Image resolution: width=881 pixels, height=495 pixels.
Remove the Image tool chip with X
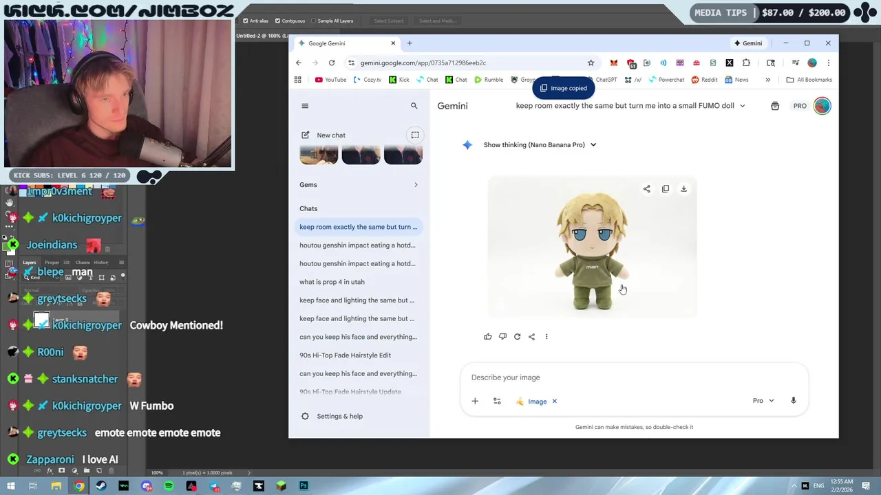coord(554,401)
